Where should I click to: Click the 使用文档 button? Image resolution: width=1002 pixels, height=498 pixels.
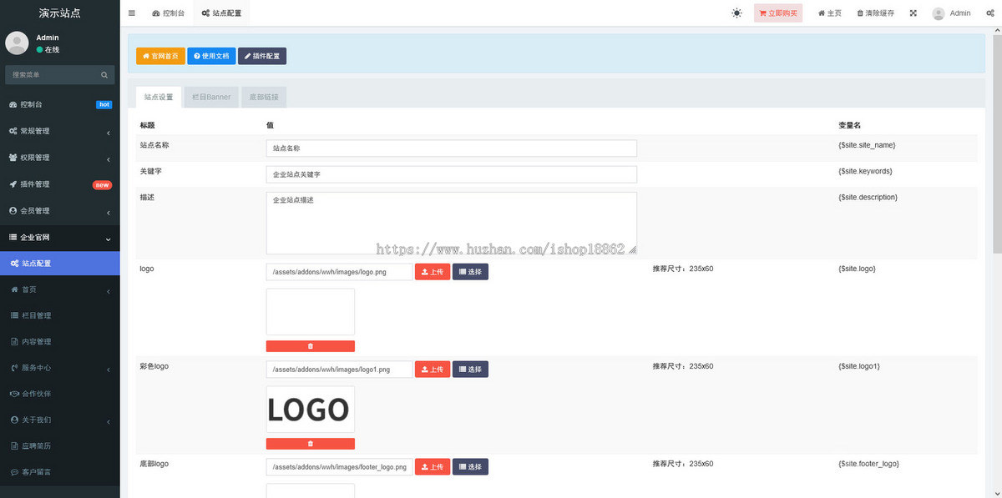pyautogui.click(x=211, y=56)
